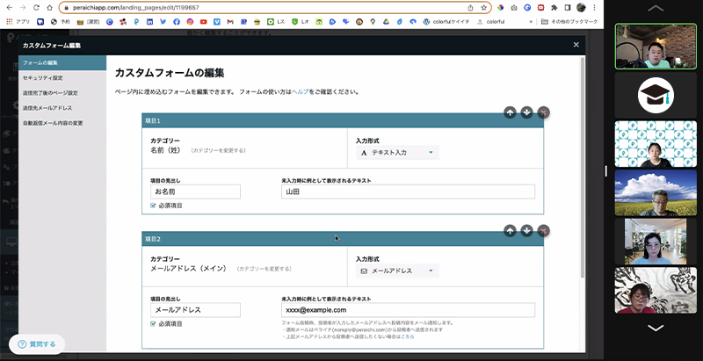Open セキュリティ設定 in the sidebar
This screenshot has height=361, width=703.
(42, 77)
